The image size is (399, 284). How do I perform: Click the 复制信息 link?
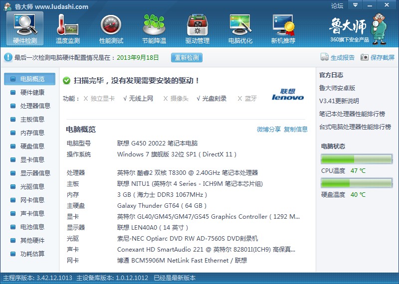[x=296, y=129]
